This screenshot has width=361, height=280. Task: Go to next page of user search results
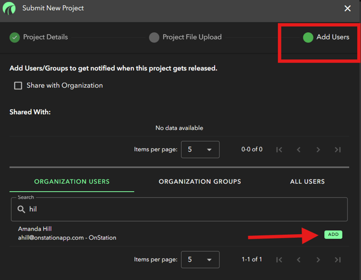tap(318, 260)
